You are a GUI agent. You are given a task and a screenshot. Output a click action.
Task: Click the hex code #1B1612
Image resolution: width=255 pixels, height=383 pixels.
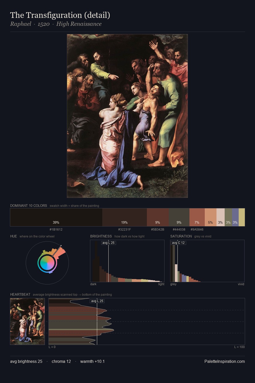(56, 230)
